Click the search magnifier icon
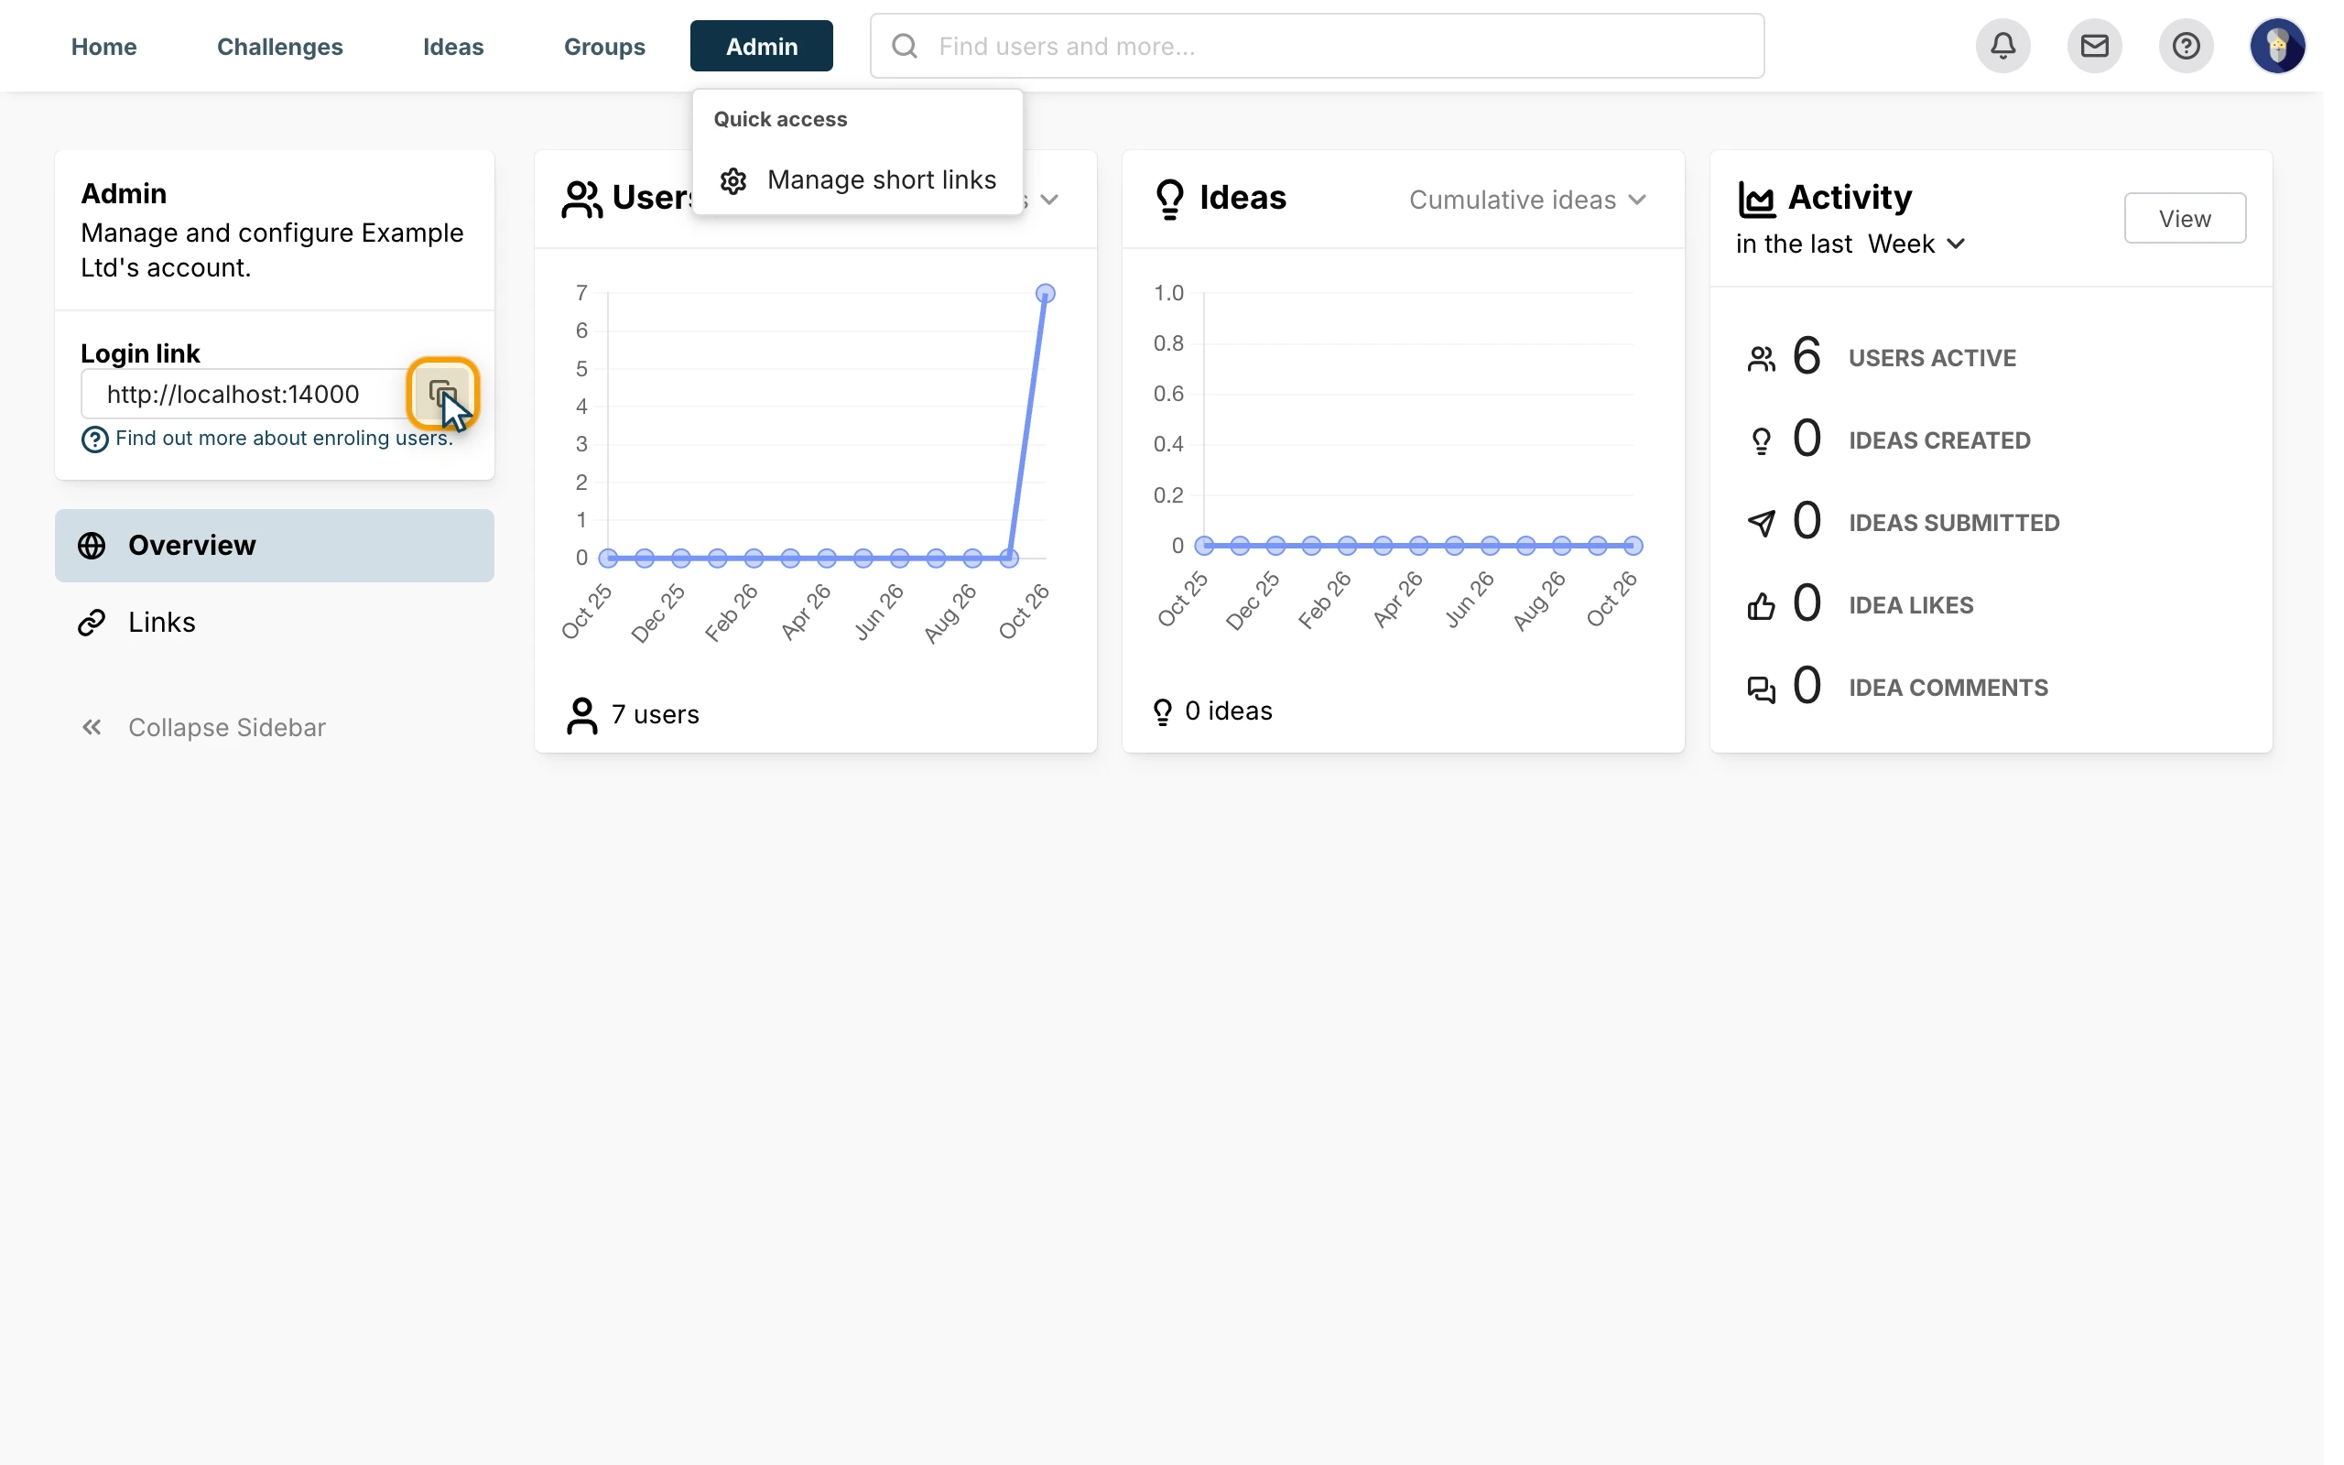The height and width of the screenshot is (1465, 2344). click(905, 46)
